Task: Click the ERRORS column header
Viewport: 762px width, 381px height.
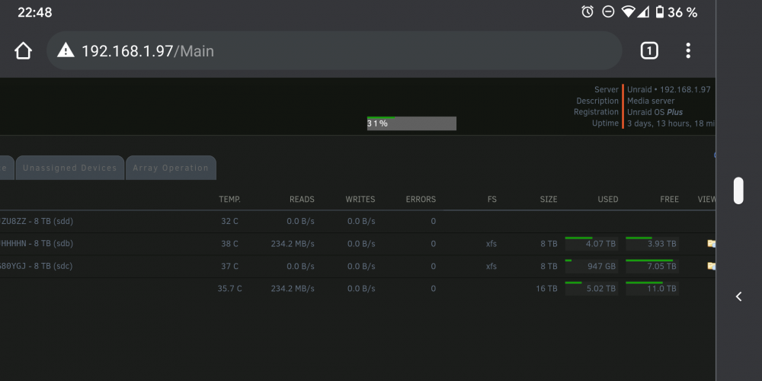Action: click(x=421, y=199)
